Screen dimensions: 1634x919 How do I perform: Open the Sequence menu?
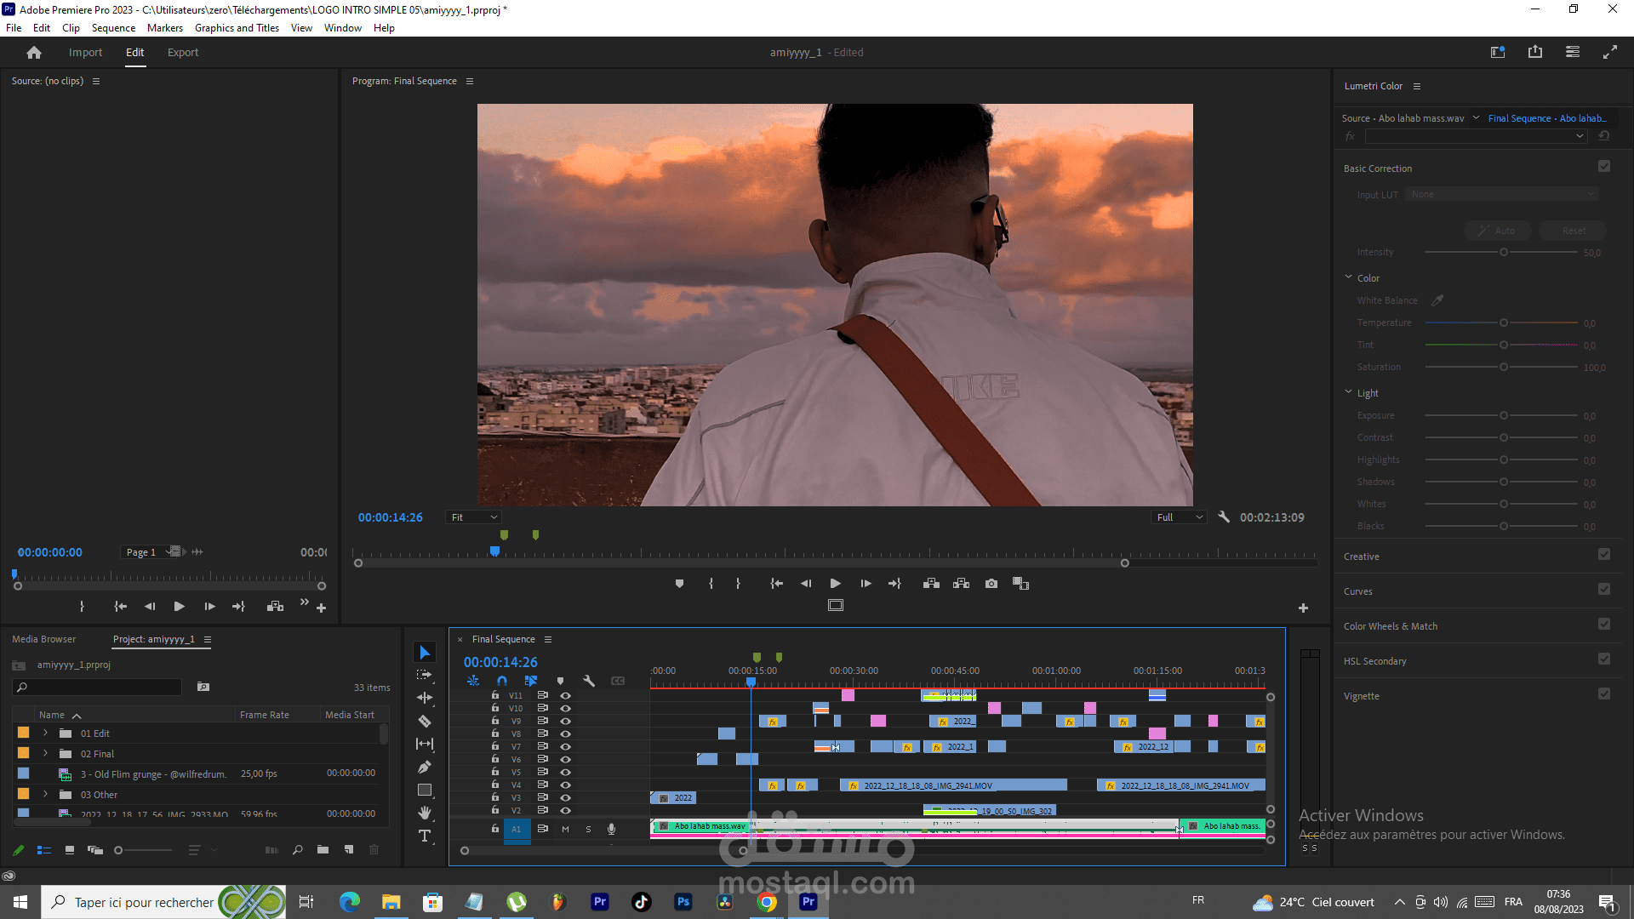113,28
